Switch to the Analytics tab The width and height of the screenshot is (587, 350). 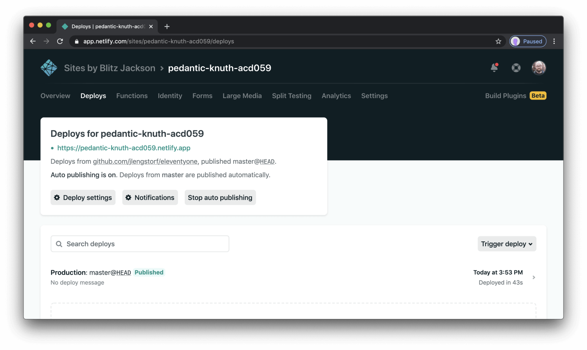[x=336, y=96]
